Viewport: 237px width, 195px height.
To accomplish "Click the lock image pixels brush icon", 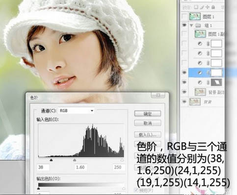I will [202, 7].
